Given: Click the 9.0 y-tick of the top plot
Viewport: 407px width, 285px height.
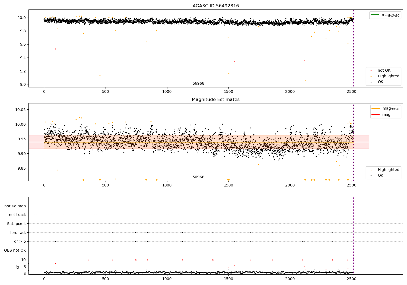Looking at the screenshot, I should point(23,84).
